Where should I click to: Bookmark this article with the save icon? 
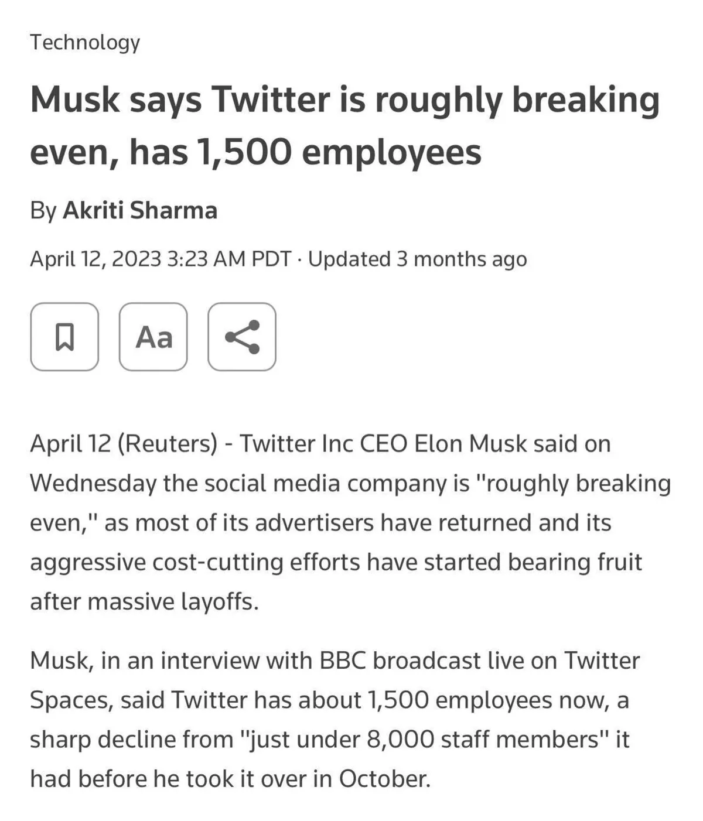point(64,337)
